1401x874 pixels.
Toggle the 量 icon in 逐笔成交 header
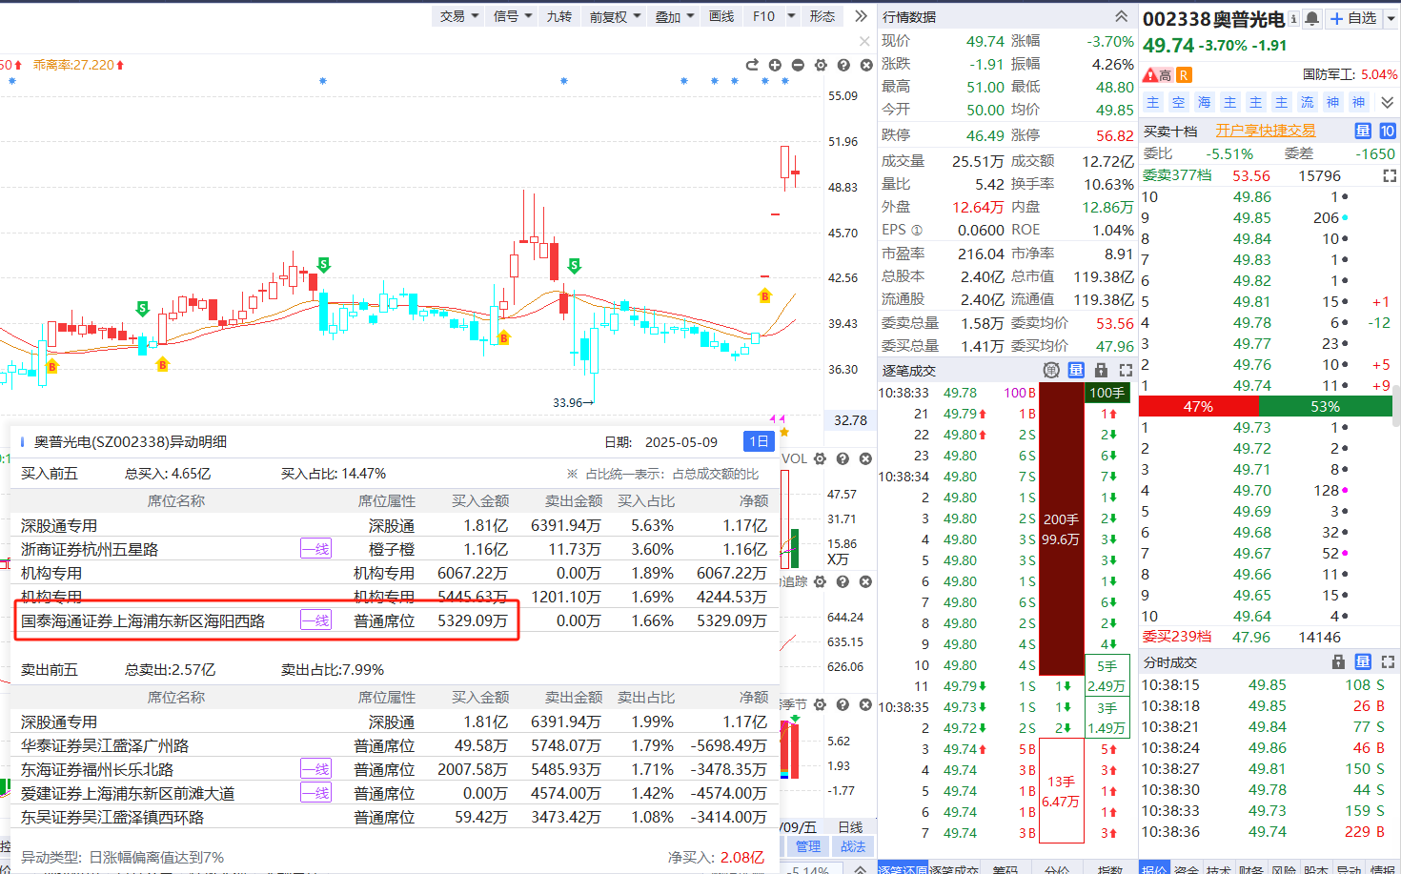coord(1076,370)
